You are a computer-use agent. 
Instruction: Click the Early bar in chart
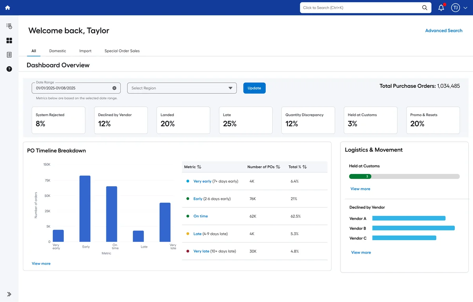click(85, 209)
